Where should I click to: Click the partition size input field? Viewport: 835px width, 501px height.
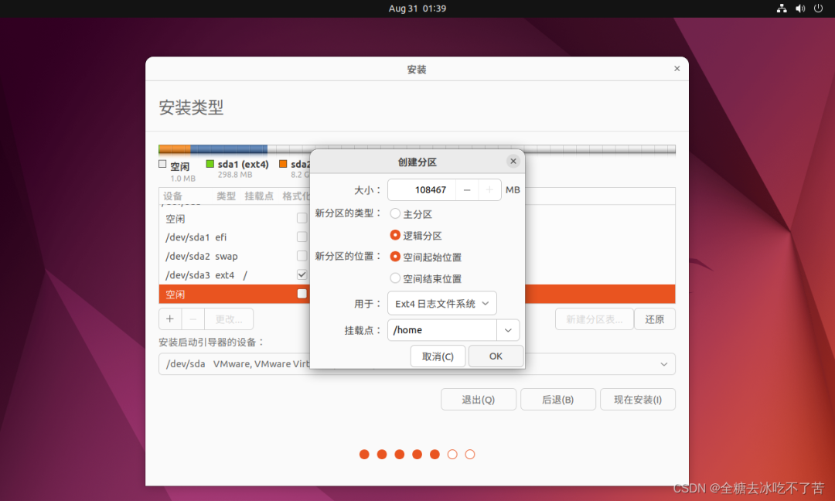[422, 189]
